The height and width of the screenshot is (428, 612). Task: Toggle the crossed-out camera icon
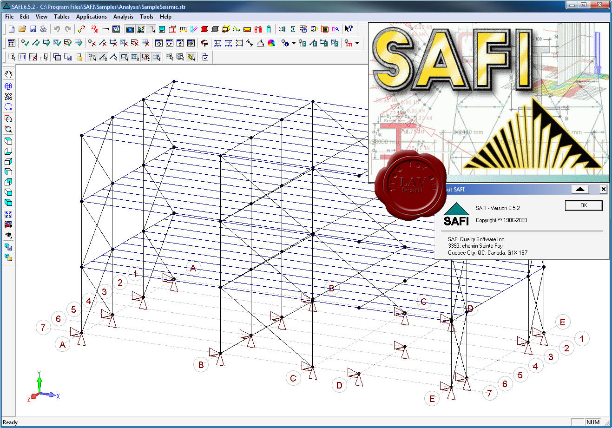pyautogui.click(x=8, y=224)
